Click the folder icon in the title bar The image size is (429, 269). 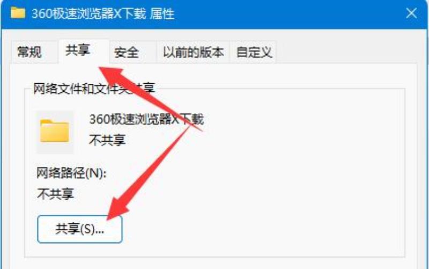click(x=18, y=13)
